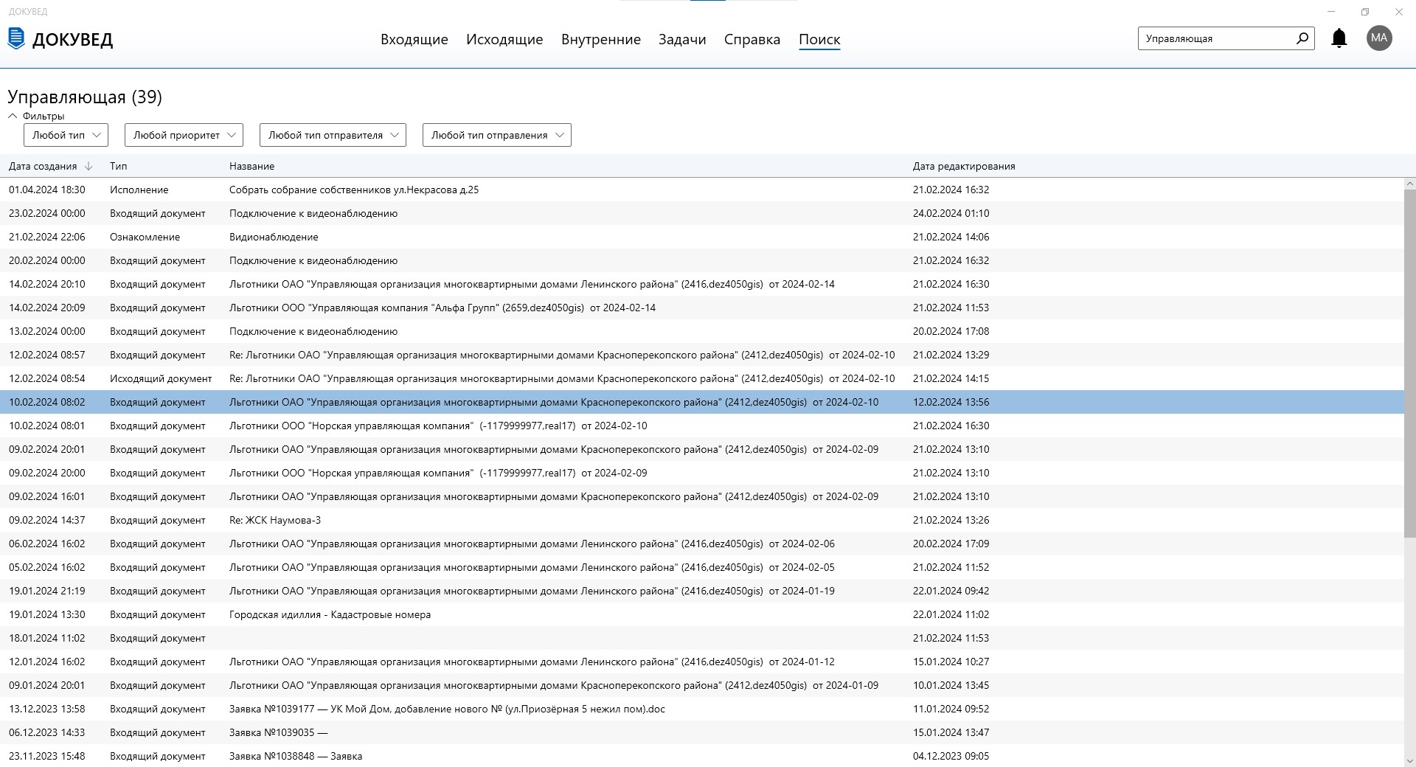Click the Исполнение type cell
The width and height of the screenshot is (1416, 767).
pyautogui.click(x=139, y=190)
